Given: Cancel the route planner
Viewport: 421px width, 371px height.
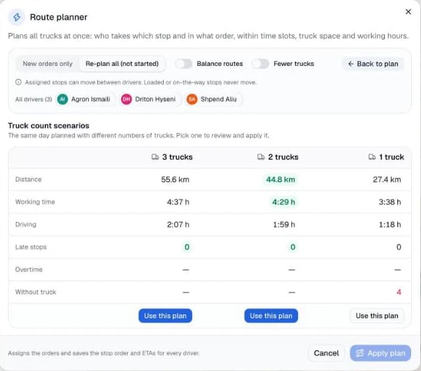Looking at the screenshot, I should point(326,353).
